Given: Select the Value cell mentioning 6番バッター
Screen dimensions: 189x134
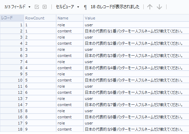Looking at the screenshot, I should click(x=136, y=92).
